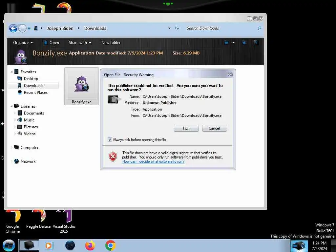Click the camera tray icon near clock
This screenshot has width=336, height=252.
pyautogui.click(x=299, y=245)
